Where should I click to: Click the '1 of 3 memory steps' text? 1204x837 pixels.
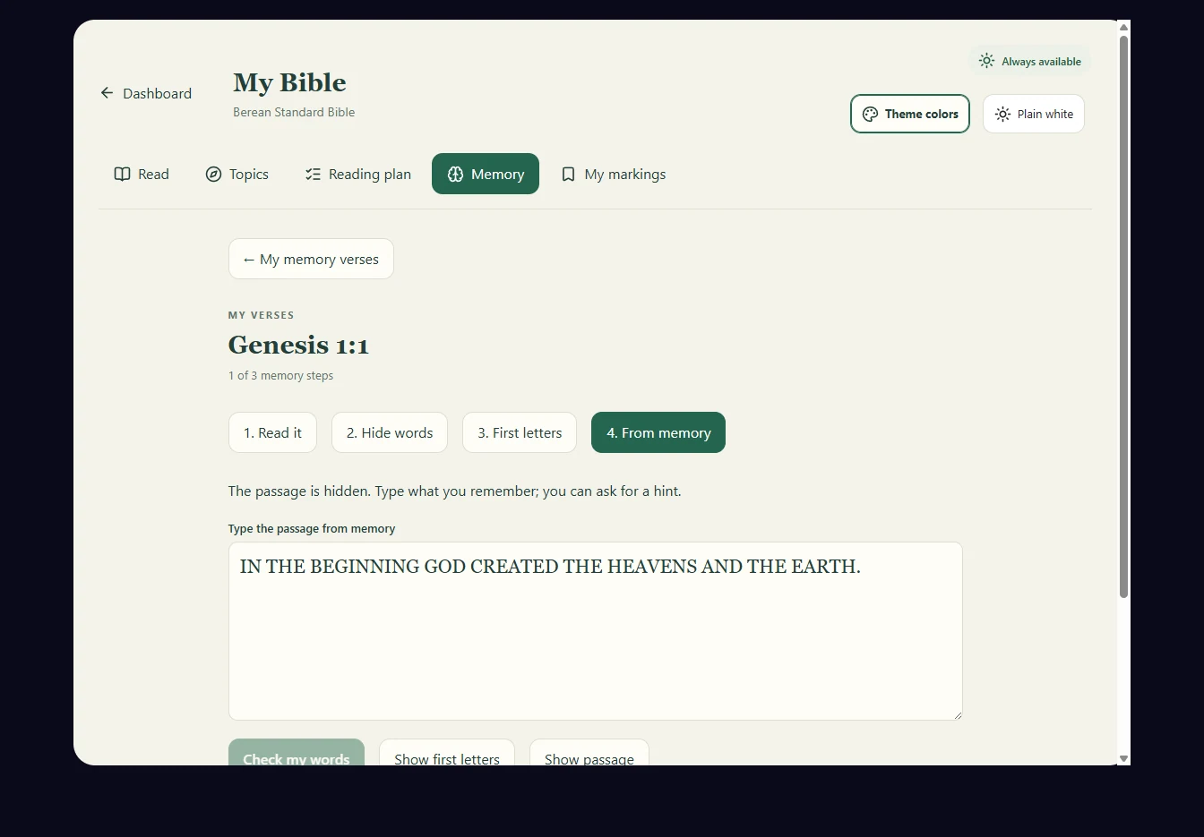280,375
